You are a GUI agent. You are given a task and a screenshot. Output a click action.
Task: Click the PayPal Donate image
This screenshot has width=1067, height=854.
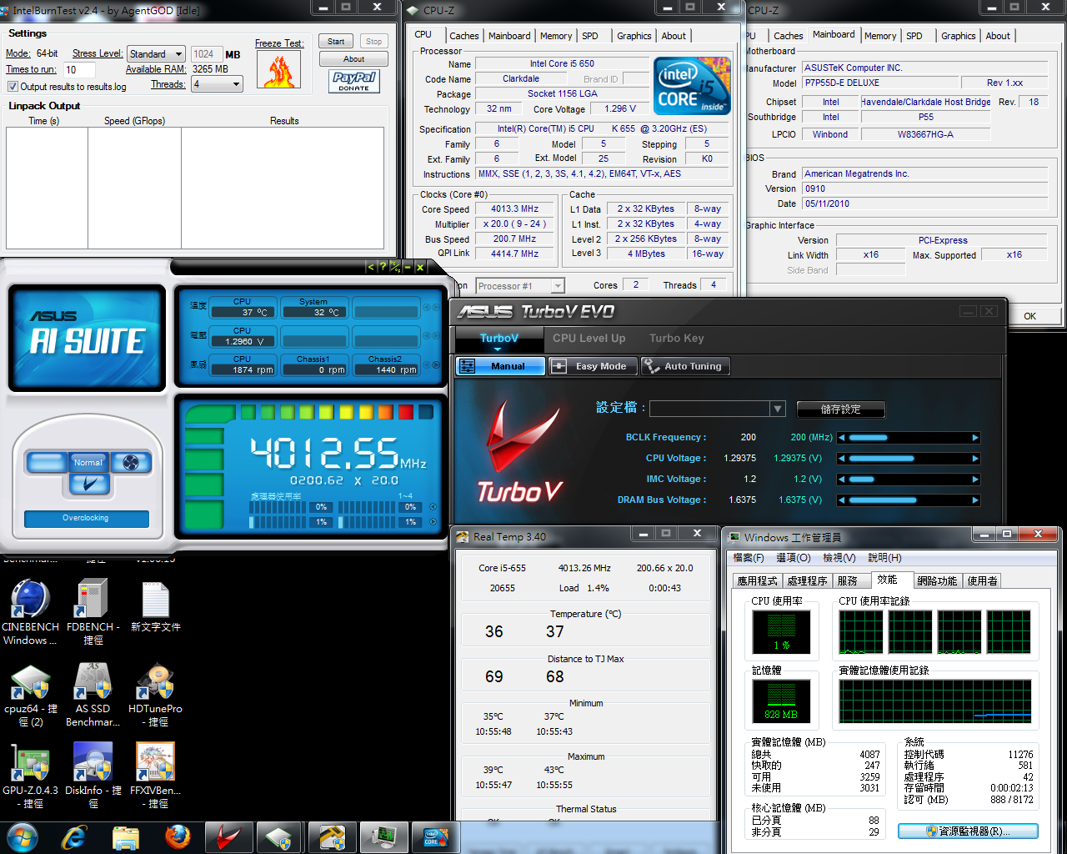[x=354, y=81]
